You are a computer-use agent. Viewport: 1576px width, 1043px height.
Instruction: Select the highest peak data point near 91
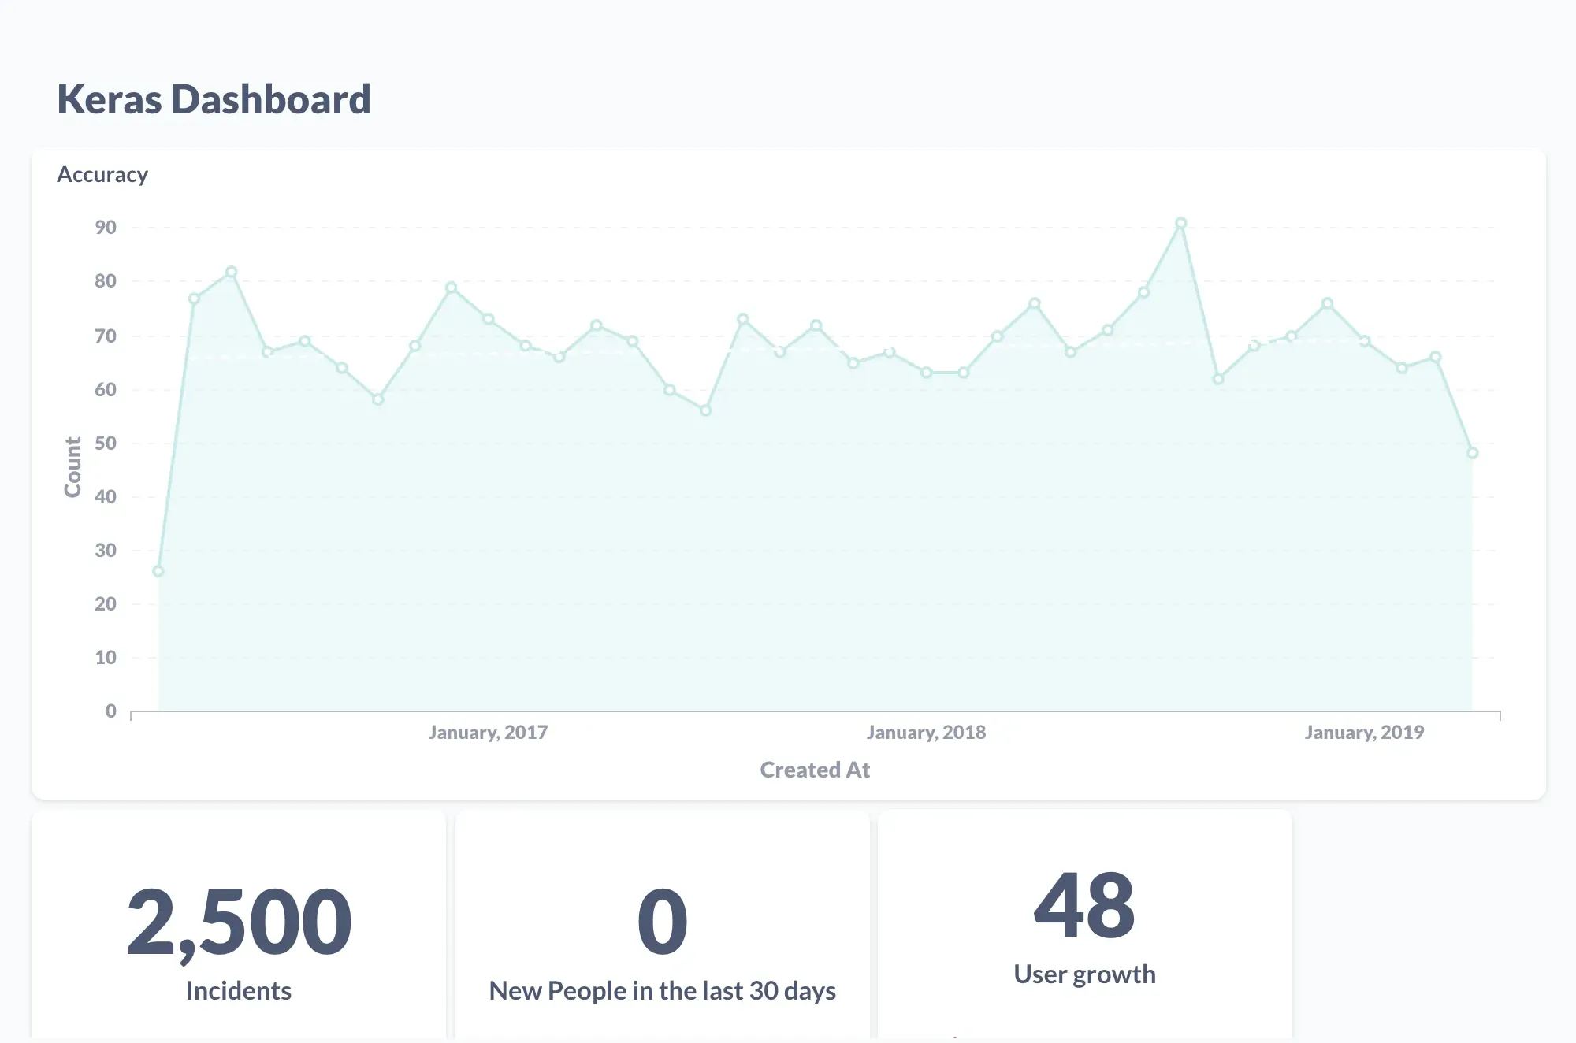1180,224
